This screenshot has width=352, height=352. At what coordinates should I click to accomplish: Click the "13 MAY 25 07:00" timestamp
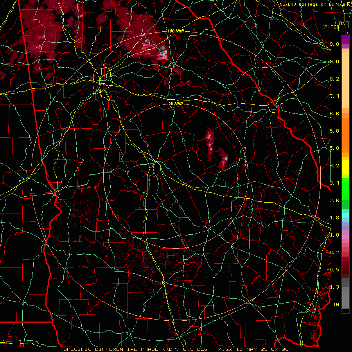[262, 349]
